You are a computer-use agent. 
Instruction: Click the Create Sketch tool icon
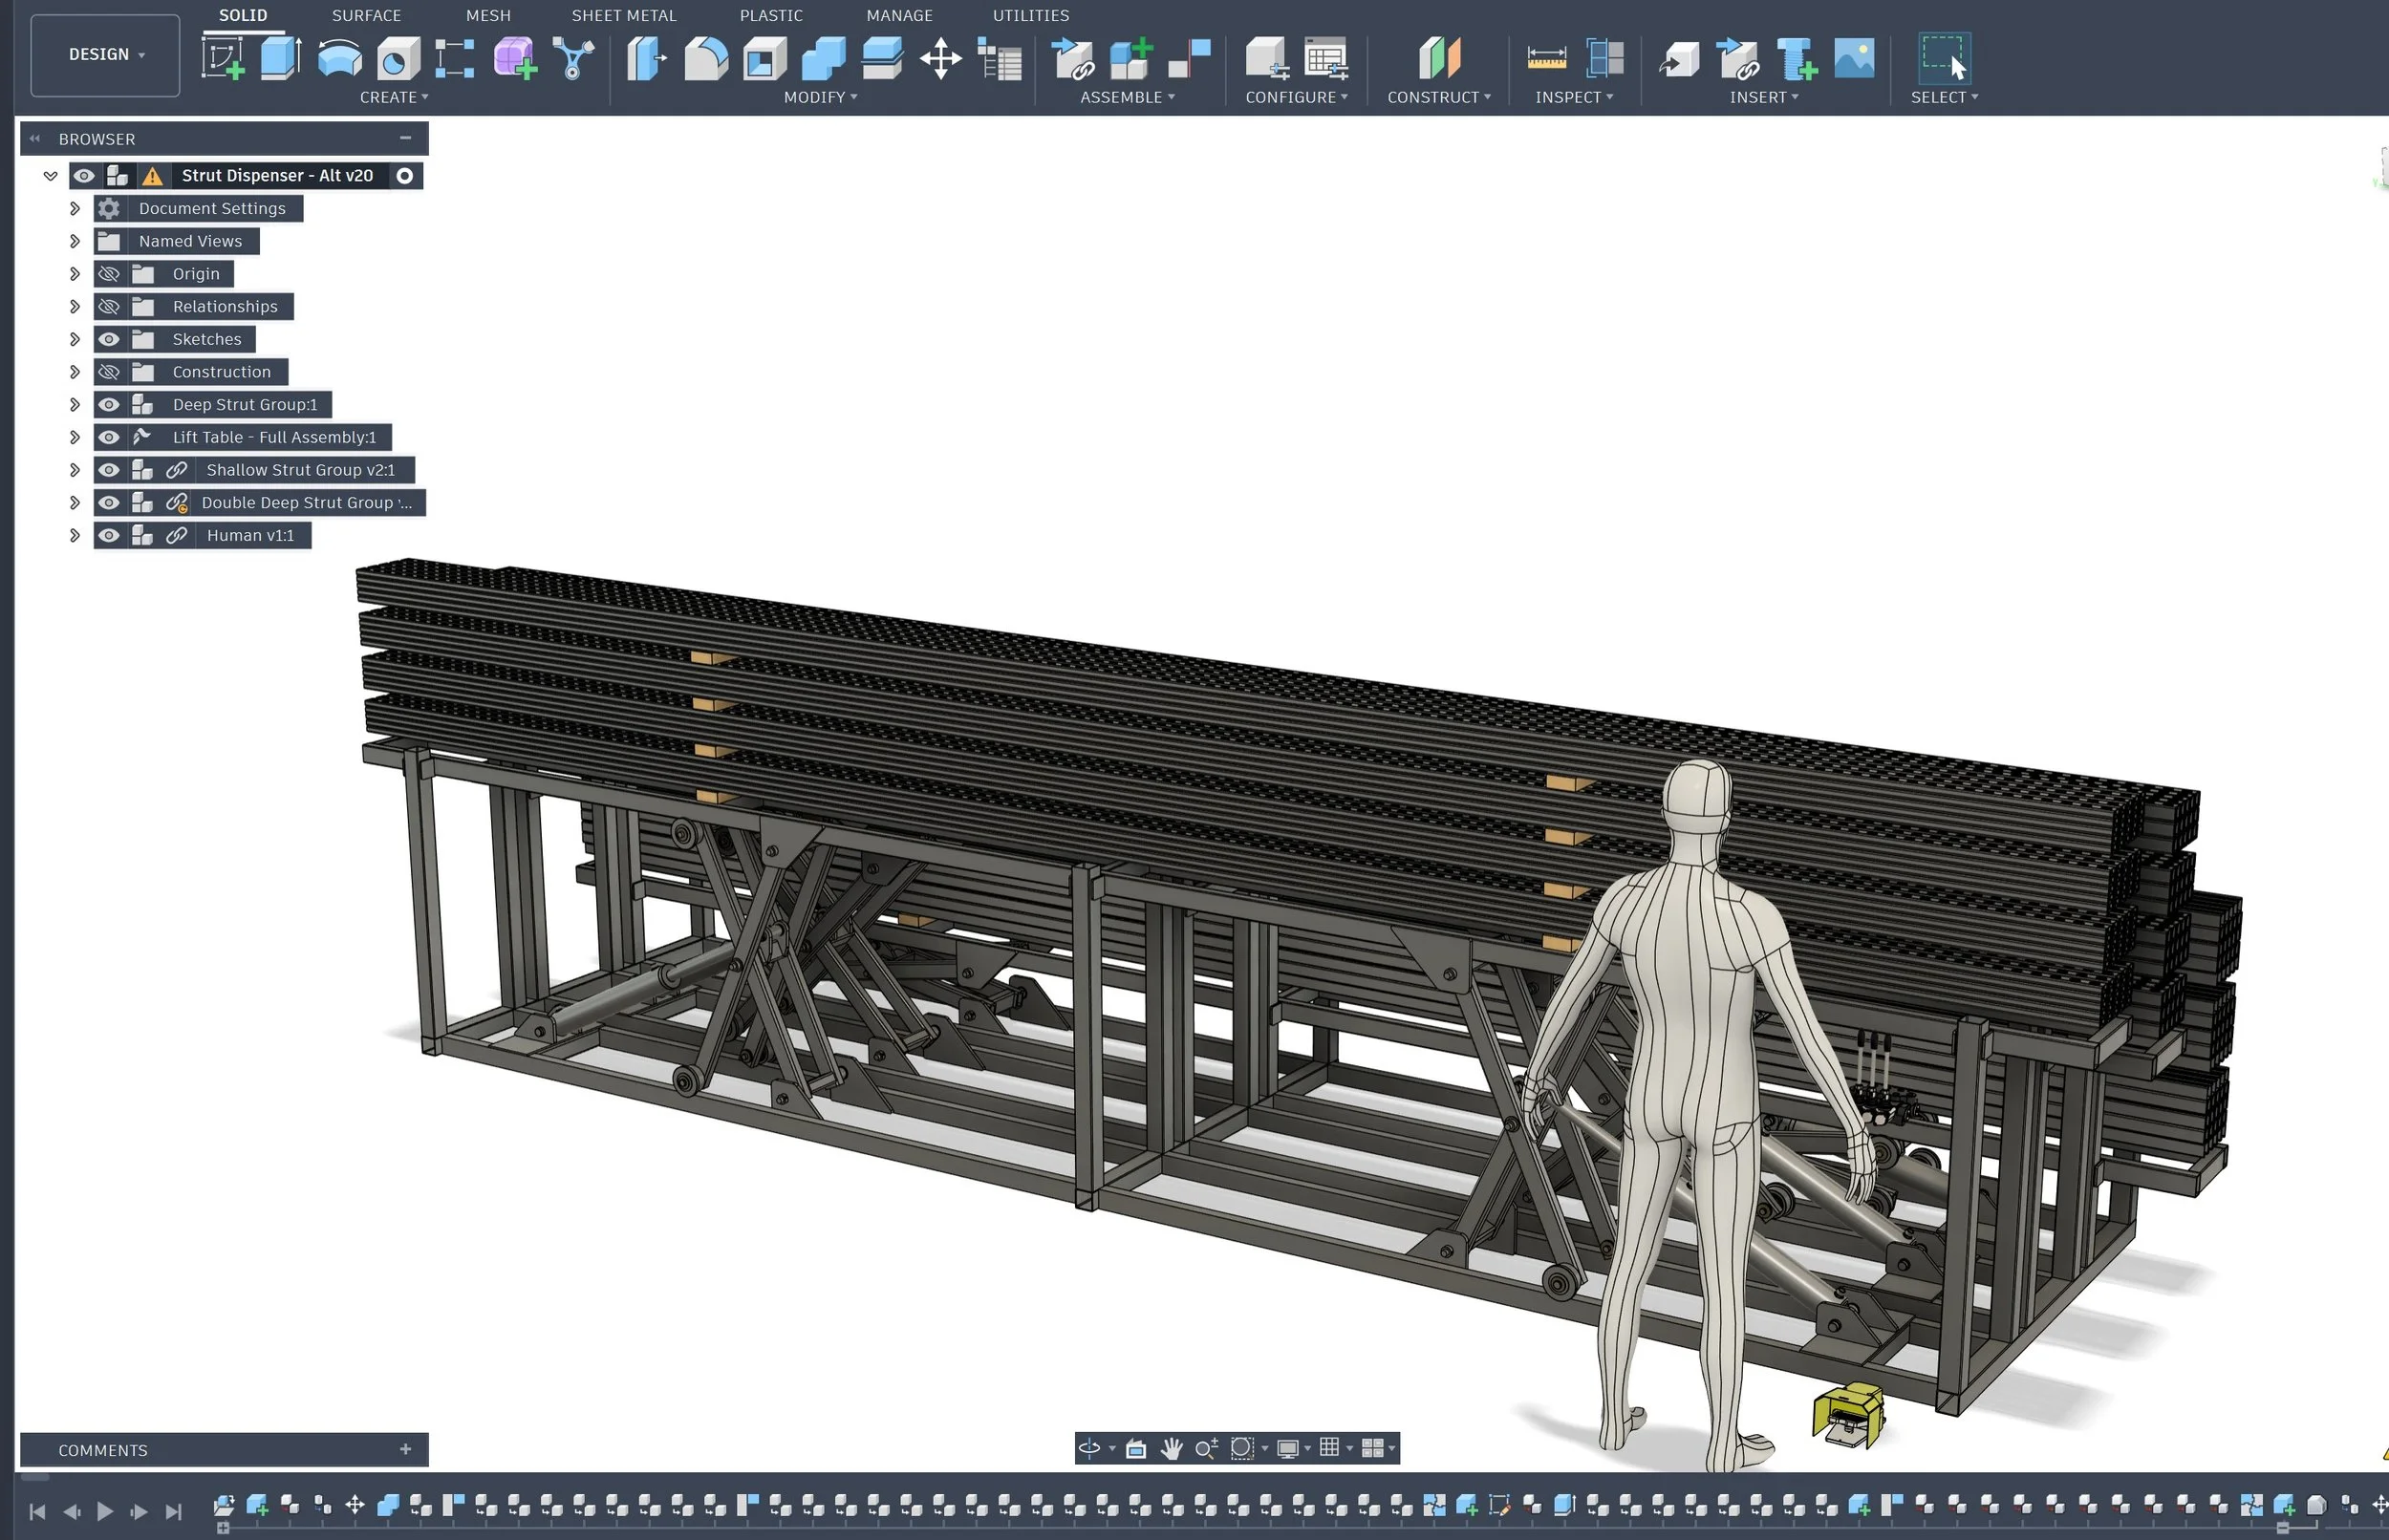(224, 58)
